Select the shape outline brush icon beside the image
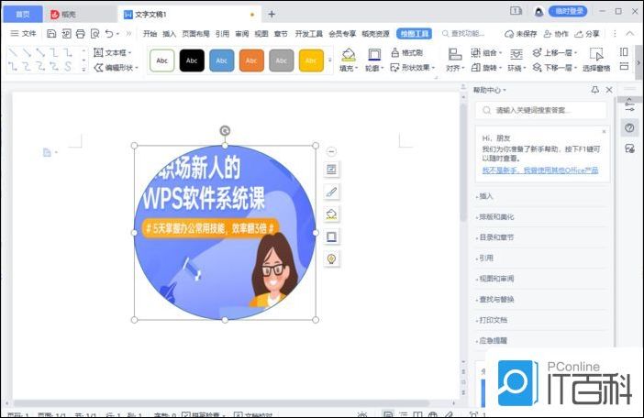Screen dimensions: 644x418 pos(331,192)
